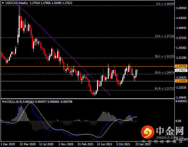Image resolution: width=188 pixels, height=147 pixels.
Task: Click the 13 Jun 2021 date label
Action: (105, 144)
